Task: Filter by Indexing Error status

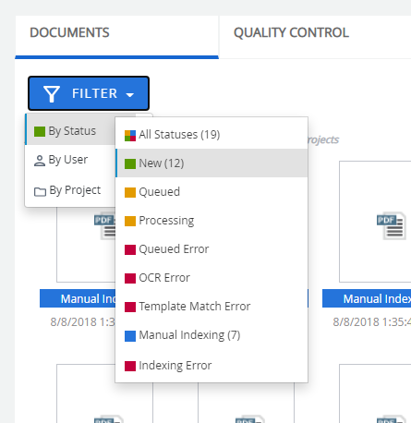Action: (x=212, y=366)
